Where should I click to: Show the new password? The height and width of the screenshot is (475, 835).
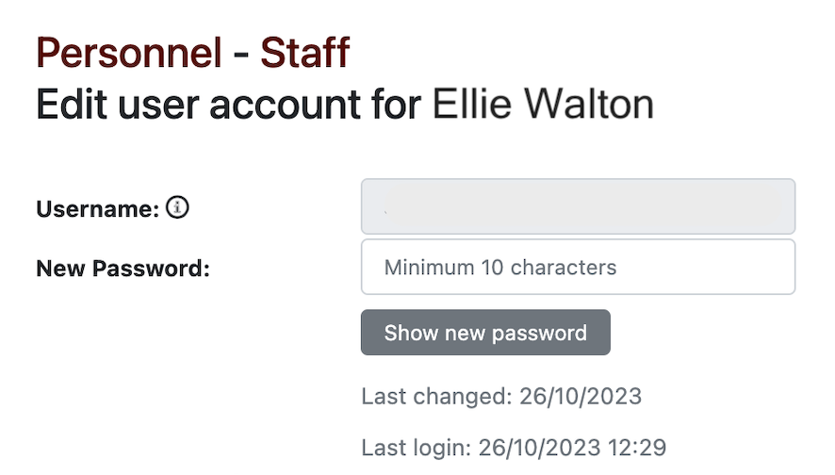point(485,333)
